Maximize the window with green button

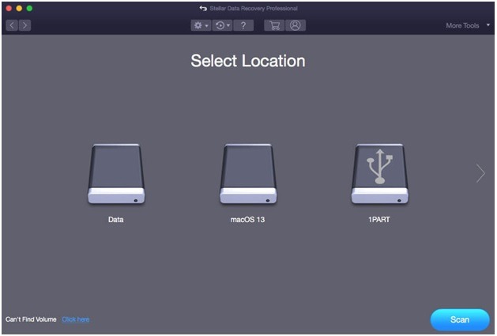coord(29,8)
